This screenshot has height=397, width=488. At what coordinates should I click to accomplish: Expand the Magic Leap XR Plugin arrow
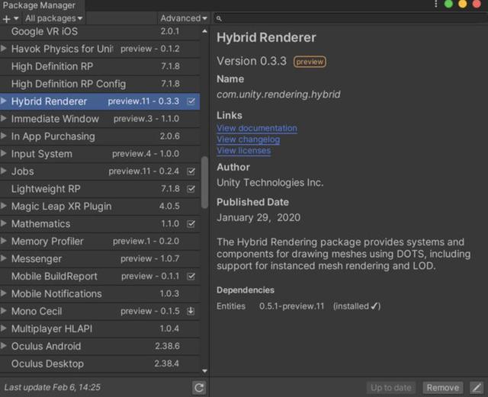coord(4,206)
